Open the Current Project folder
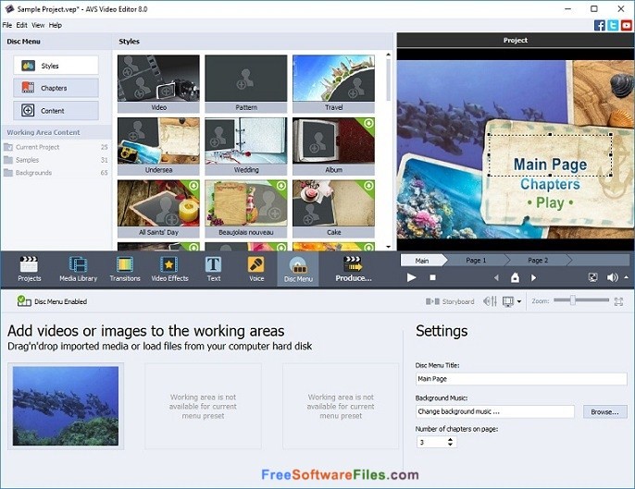Screen dimensions: 635x489 point(56,147)
